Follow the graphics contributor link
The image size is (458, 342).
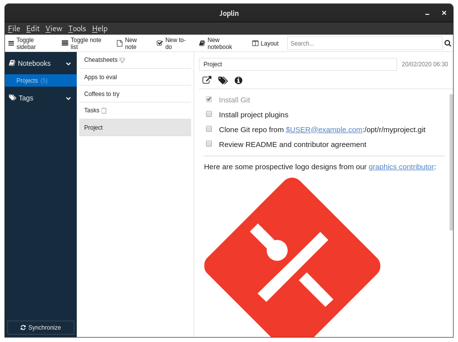tap(401, 167)
